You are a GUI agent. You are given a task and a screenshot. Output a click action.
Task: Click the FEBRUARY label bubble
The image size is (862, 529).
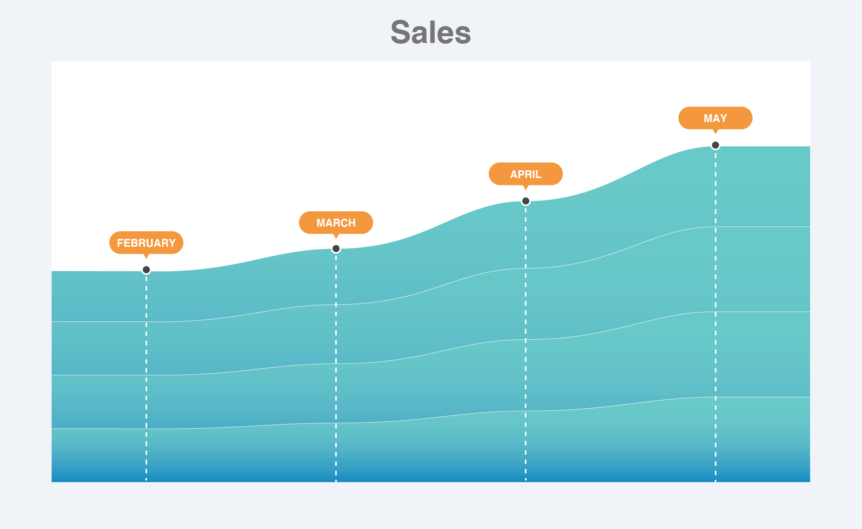click(x=146, y=243)
